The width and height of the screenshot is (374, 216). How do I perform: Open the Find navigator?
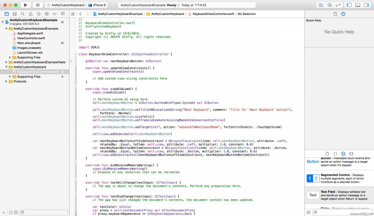22,14
